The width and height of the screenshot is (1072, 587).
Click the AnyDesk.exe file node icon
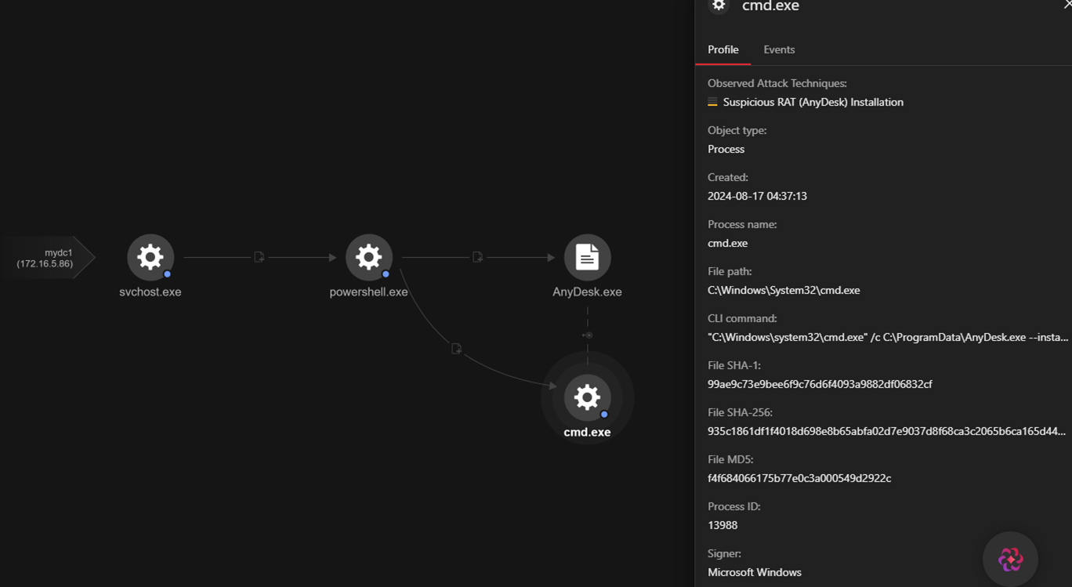[x=587, y=257]
